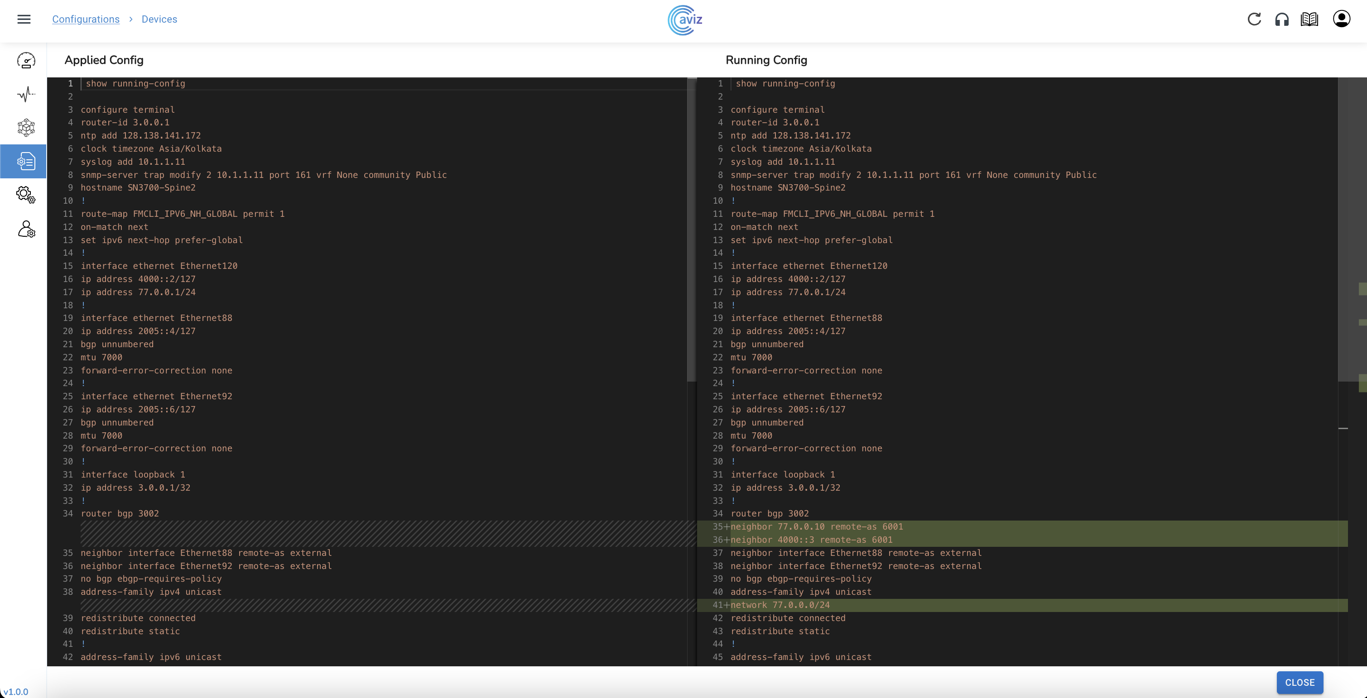
Task: Click the headphones support icon
Action: 1281,19
